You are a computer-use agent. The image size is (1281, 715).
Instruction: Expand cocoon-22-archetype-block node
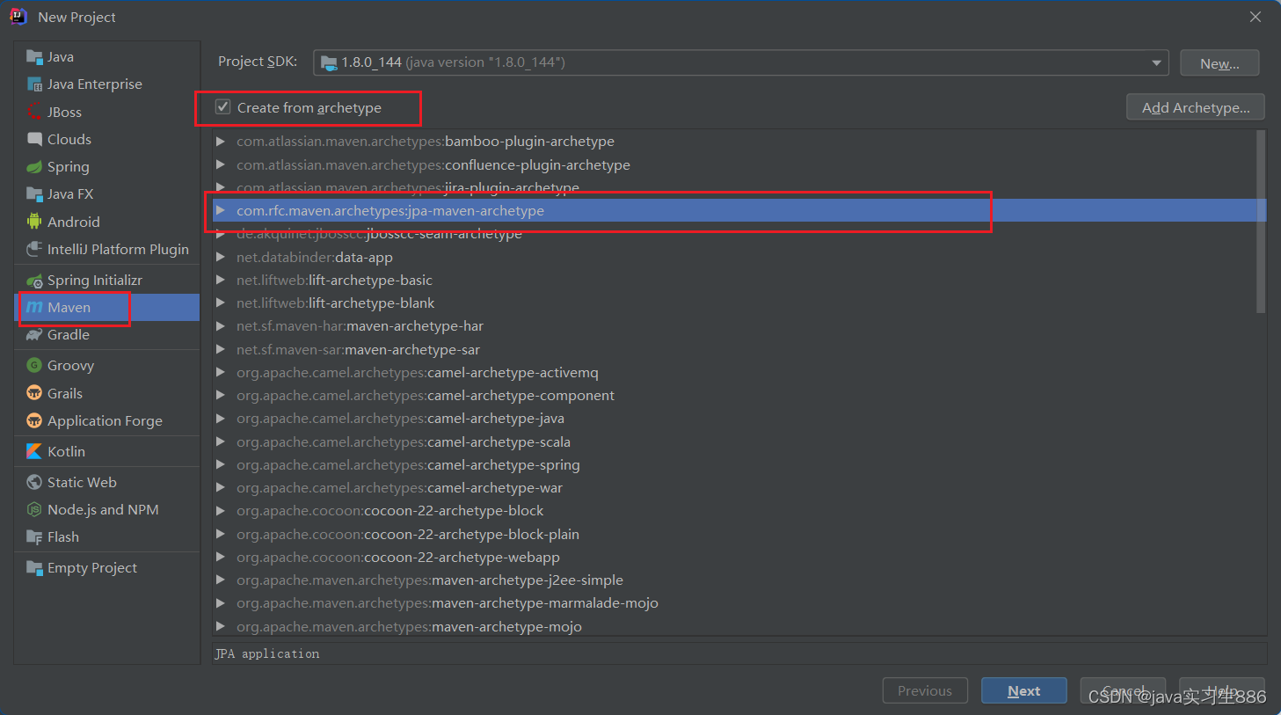coord(221,510)
